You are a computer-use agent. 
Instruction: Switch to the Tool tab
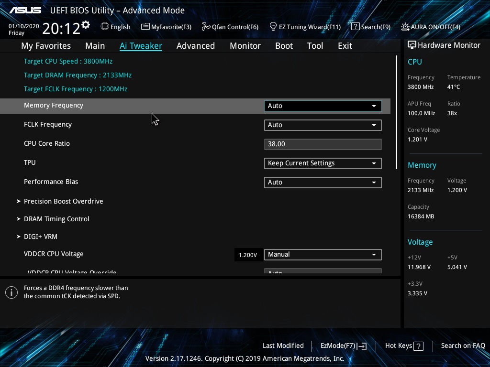pyautogui.click(x=315, y=46)
